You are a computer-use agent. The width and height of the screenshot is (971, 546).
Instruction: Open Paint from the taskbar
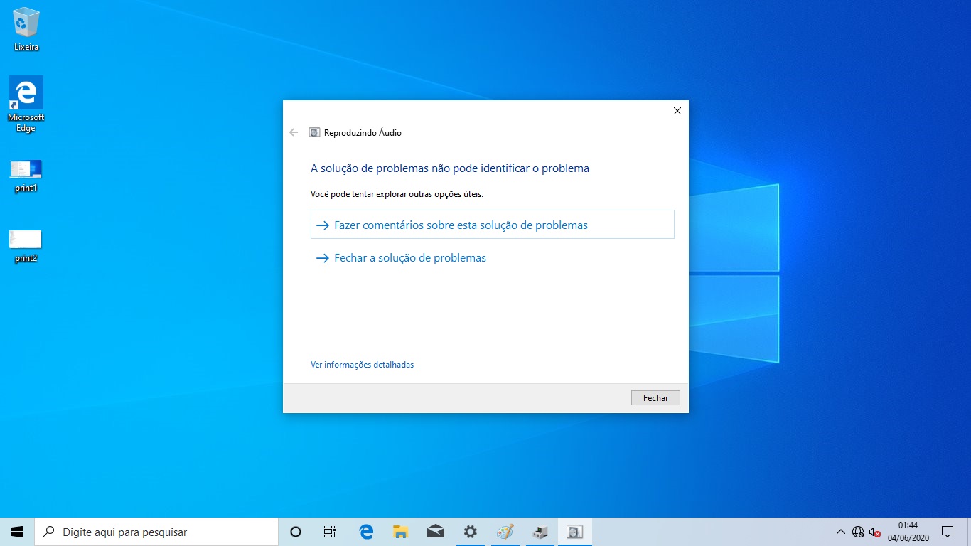(505, 531)
